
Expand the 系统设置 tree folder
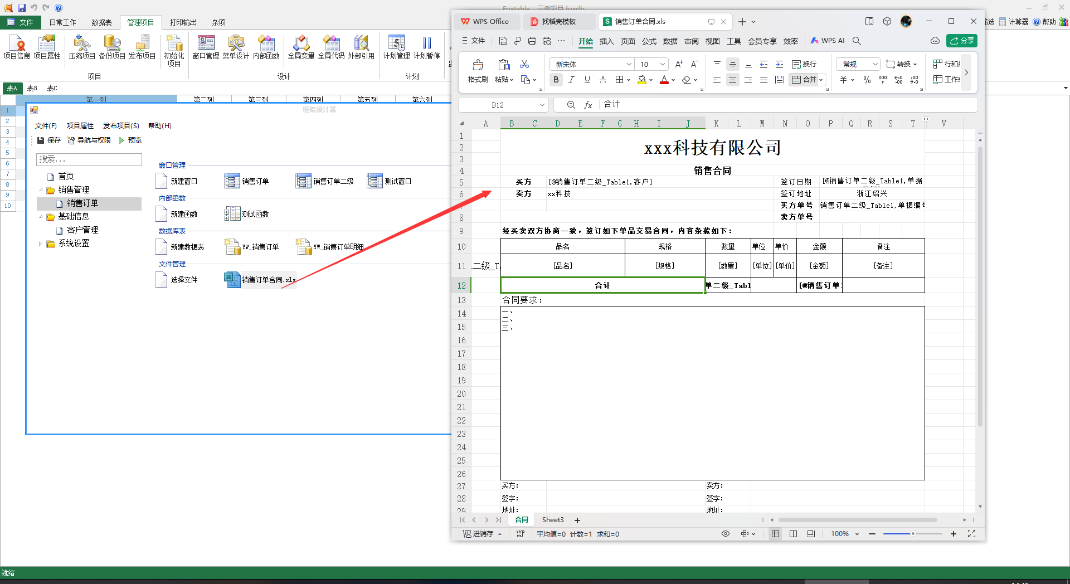coord(40,244)
